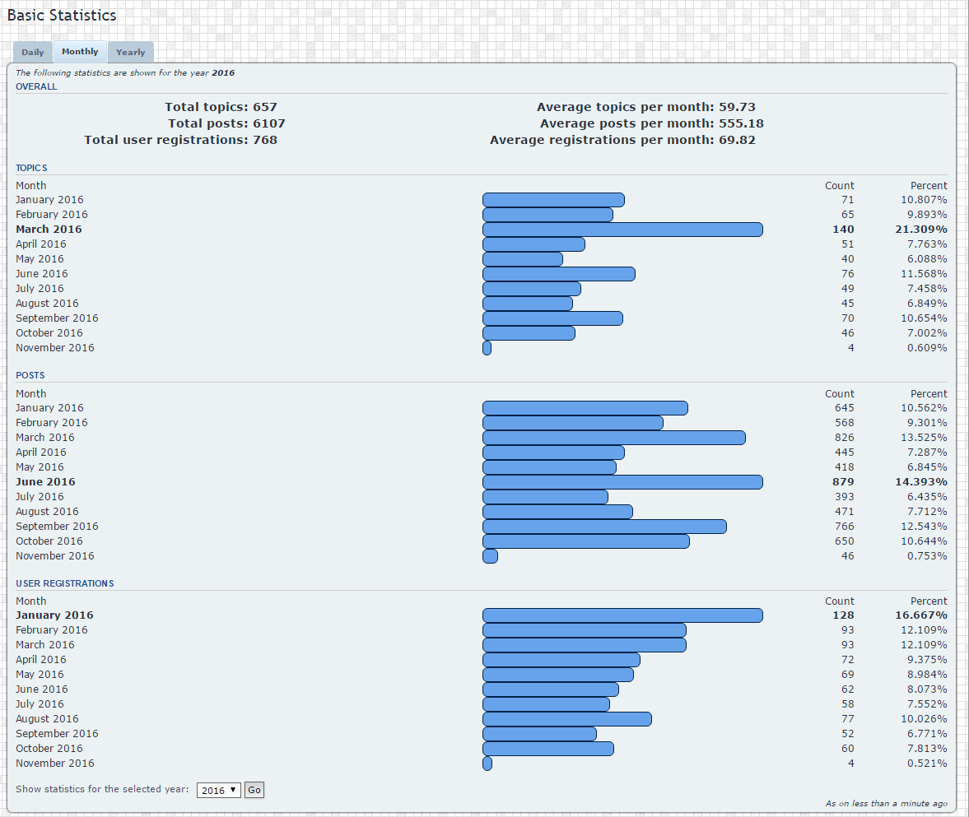
Task: Select the Monthly tab
Action: (80, 52)
